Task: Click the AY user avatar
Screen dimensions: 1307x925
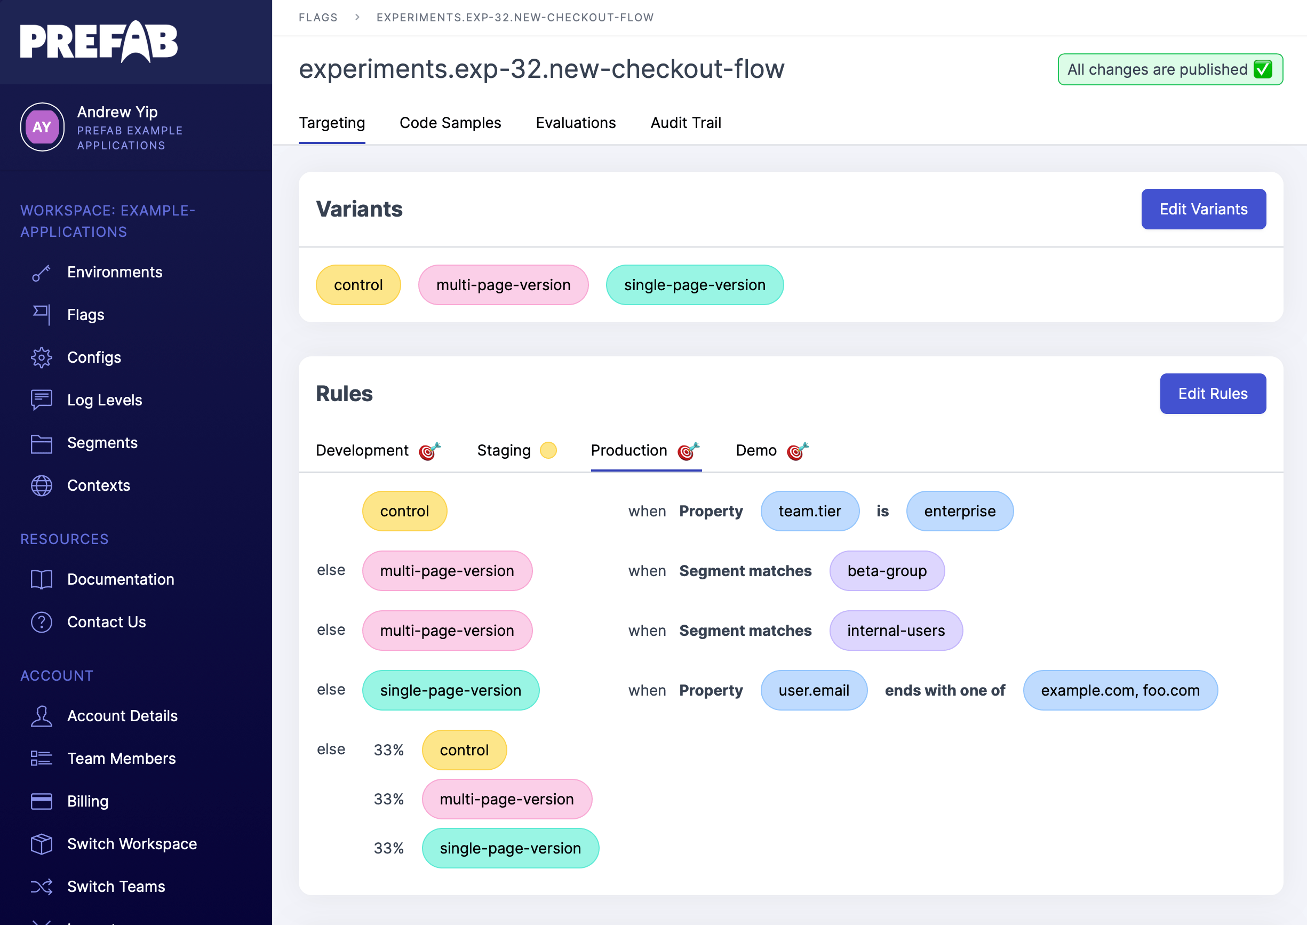Action: tap(42, 127)
